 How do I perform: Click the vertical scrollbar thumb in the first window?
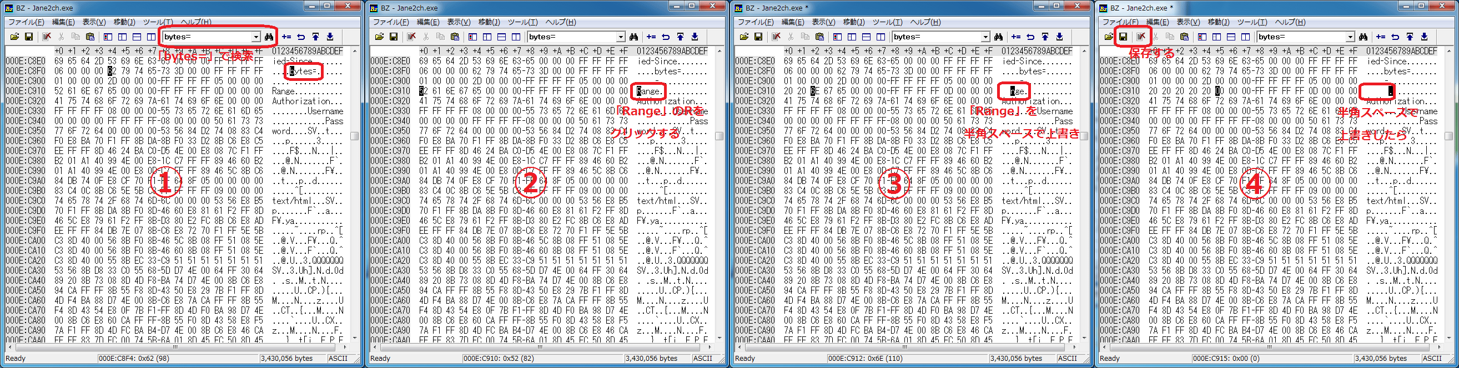tap(355, 136)
